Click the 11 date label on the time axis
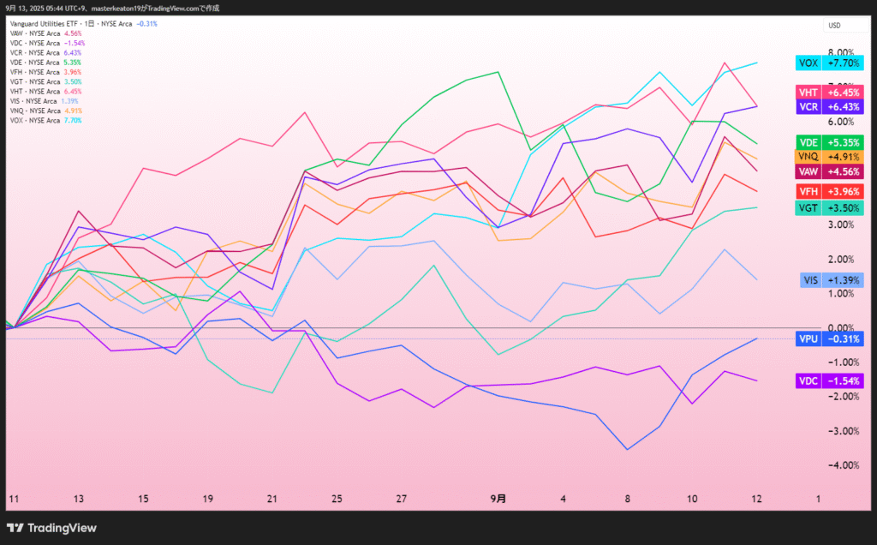The width and height of the screenshot is (877, 545). (x=14, y=499)
